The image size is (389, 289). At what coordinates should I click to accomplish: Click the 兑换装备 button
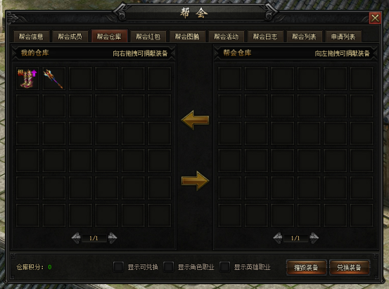pyautogui.click(x=349, y=267)
